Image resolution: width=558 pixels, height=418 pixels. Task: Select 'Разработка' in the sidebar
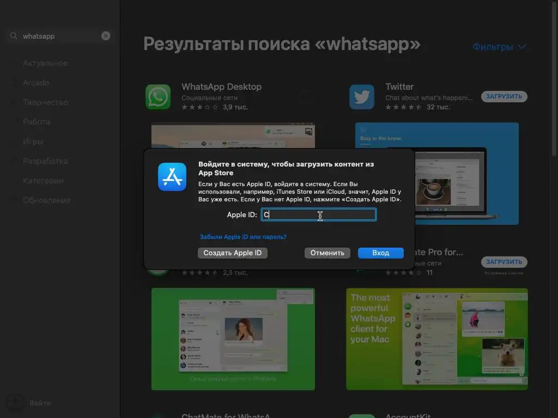[x=45, y=161]
